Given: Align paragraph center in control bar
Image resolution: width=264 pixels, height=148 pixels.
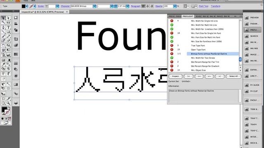Looking at the screenshot, I should coord(148,6).
